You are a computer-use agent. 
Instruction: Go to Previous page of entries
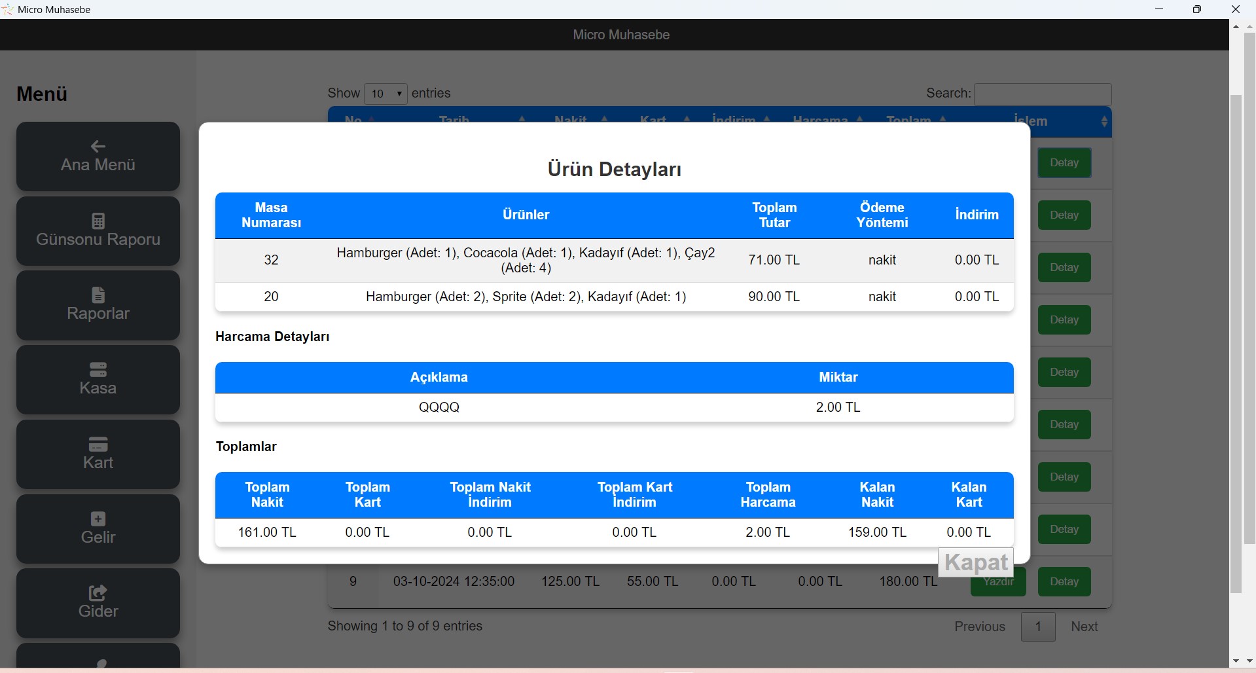click(x=979, y=627)
